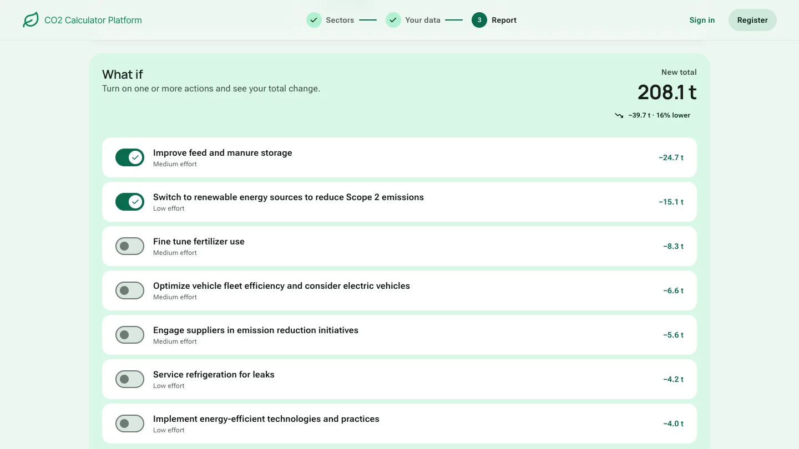Disable Switch to renewable energy sources toggle

[130, 202]
